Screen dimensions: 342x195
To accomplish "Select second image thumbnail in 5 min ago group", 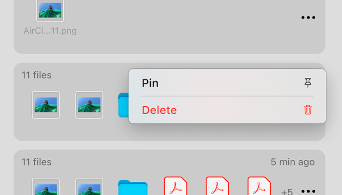I will tap(89, 187).
